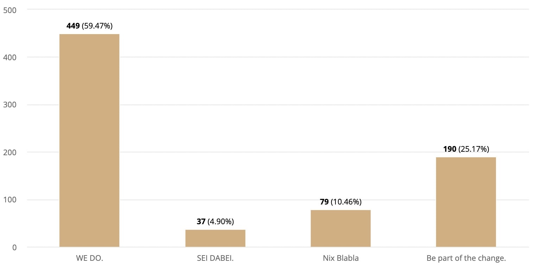The image size is (535, 271).
Task: Click the WE DO. bar
Action: [89, 140]
